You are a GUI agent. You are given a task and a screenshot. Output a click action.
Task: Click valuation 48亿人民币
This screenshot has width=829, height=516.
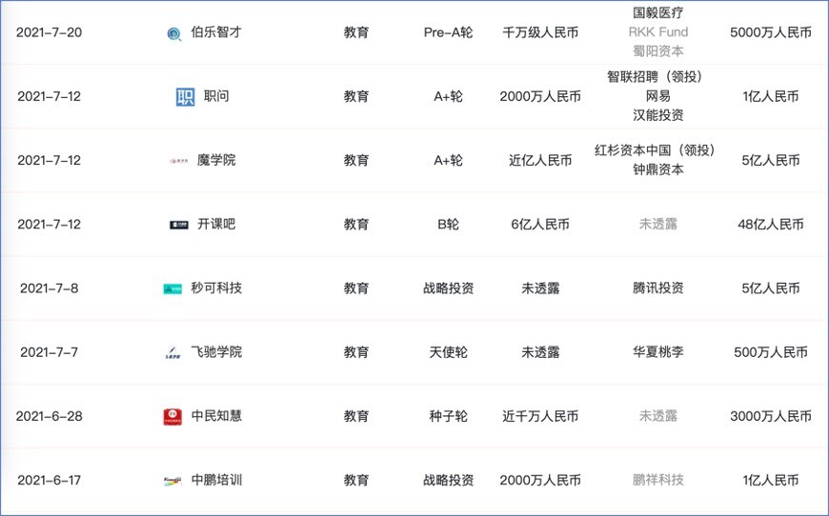coord(771,224)
